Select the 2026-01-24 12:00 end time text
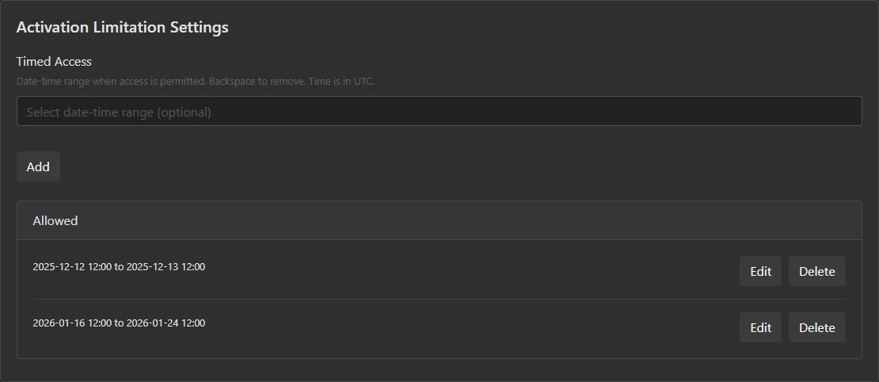Screen dimensions: 879x382 [x=166, y=323]
